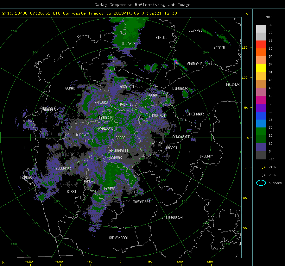This screenshot has height=266, width=285.
Task: Pick the purple swatch in the dBZ scale
Action: pyautogui.click(x=261, y=108)
